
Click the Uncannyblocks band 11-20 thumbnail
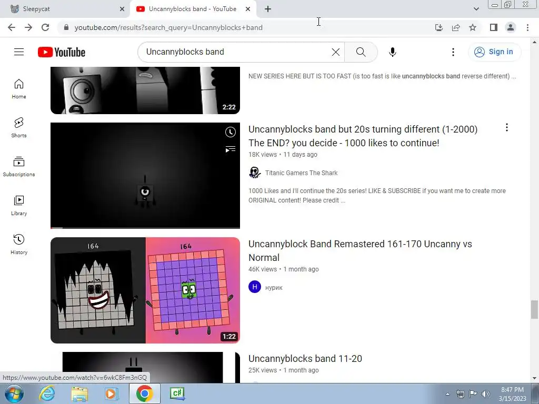pos(145,367)
